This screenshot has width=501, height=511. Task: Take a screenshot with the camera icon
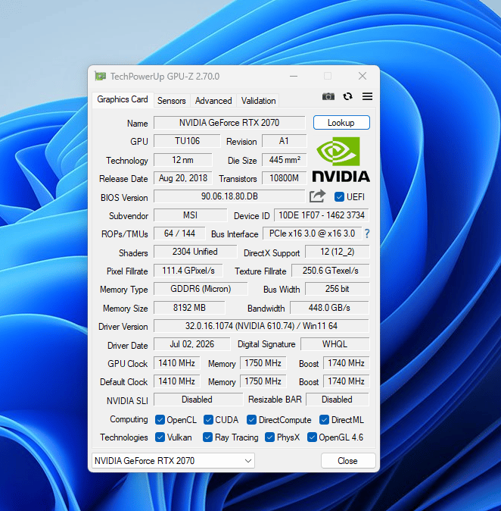click(328, 96)
